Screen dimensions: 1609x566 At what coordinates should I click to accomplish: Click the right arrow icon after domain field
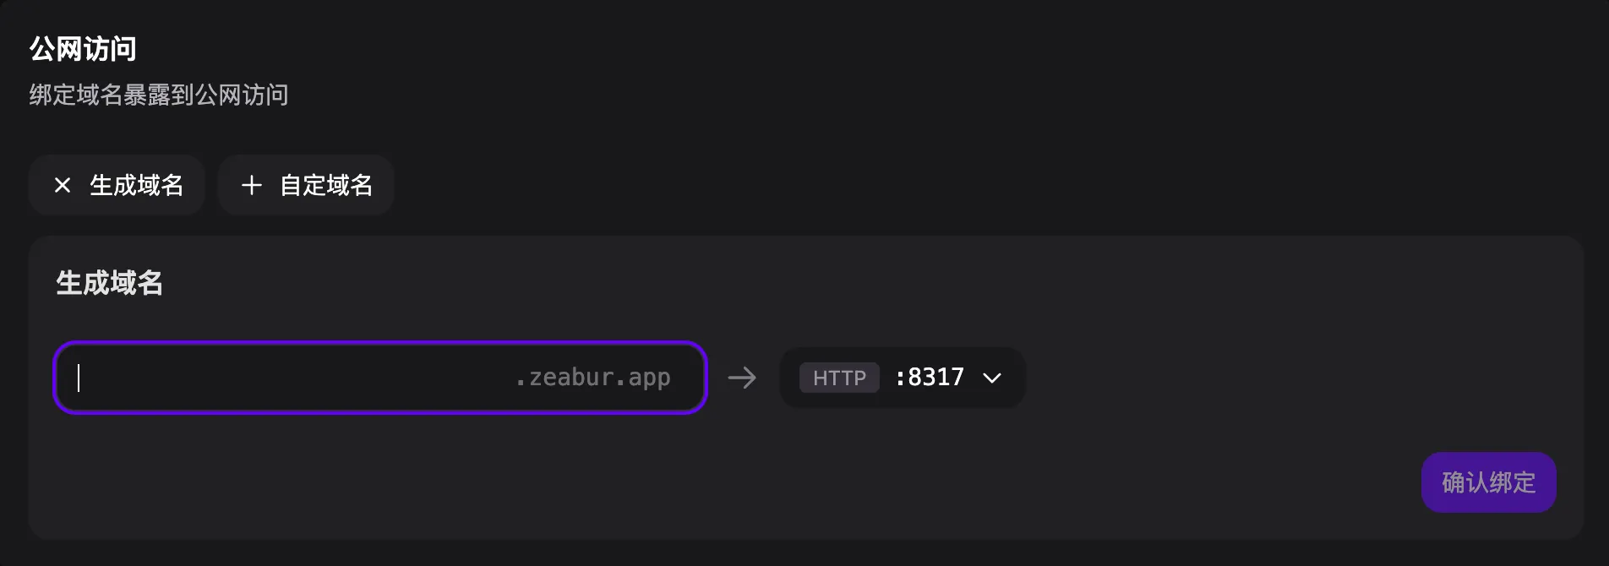(742, 377)
